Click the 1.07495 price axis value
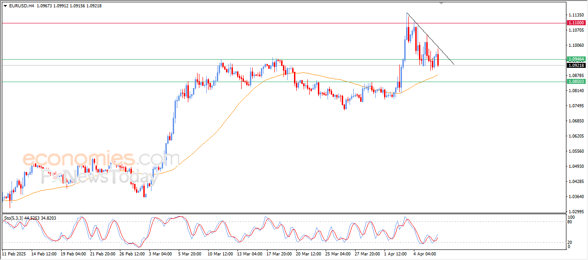588x260 pixels. pyautogui.click(x=576, y=106)
